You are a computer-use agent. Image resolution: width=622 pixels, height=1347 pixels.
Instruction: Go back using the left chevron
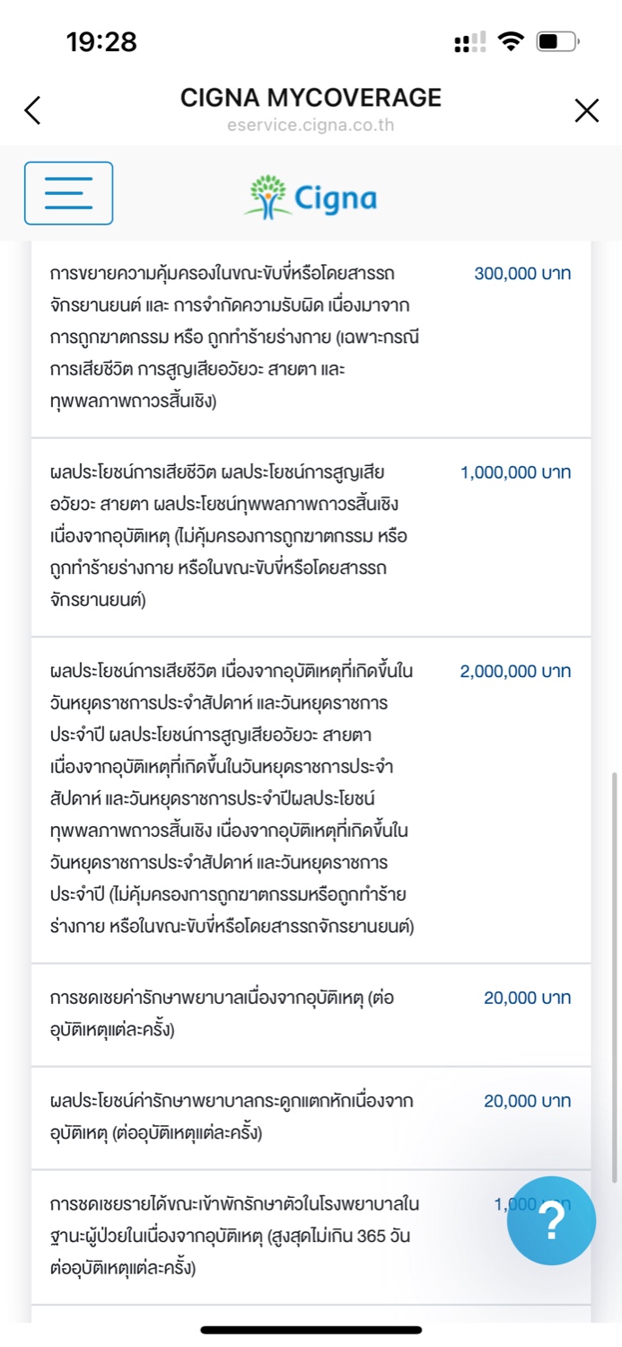coord(33,110)
